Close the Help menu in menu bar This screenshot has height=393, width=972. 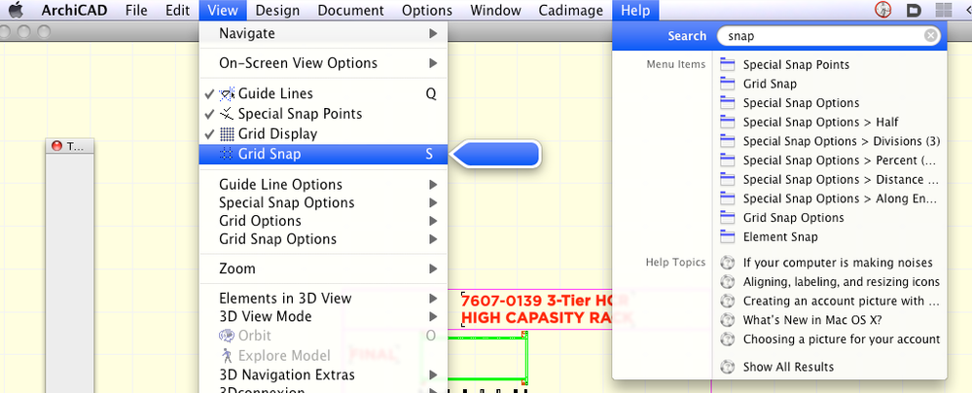pos(635,11)
